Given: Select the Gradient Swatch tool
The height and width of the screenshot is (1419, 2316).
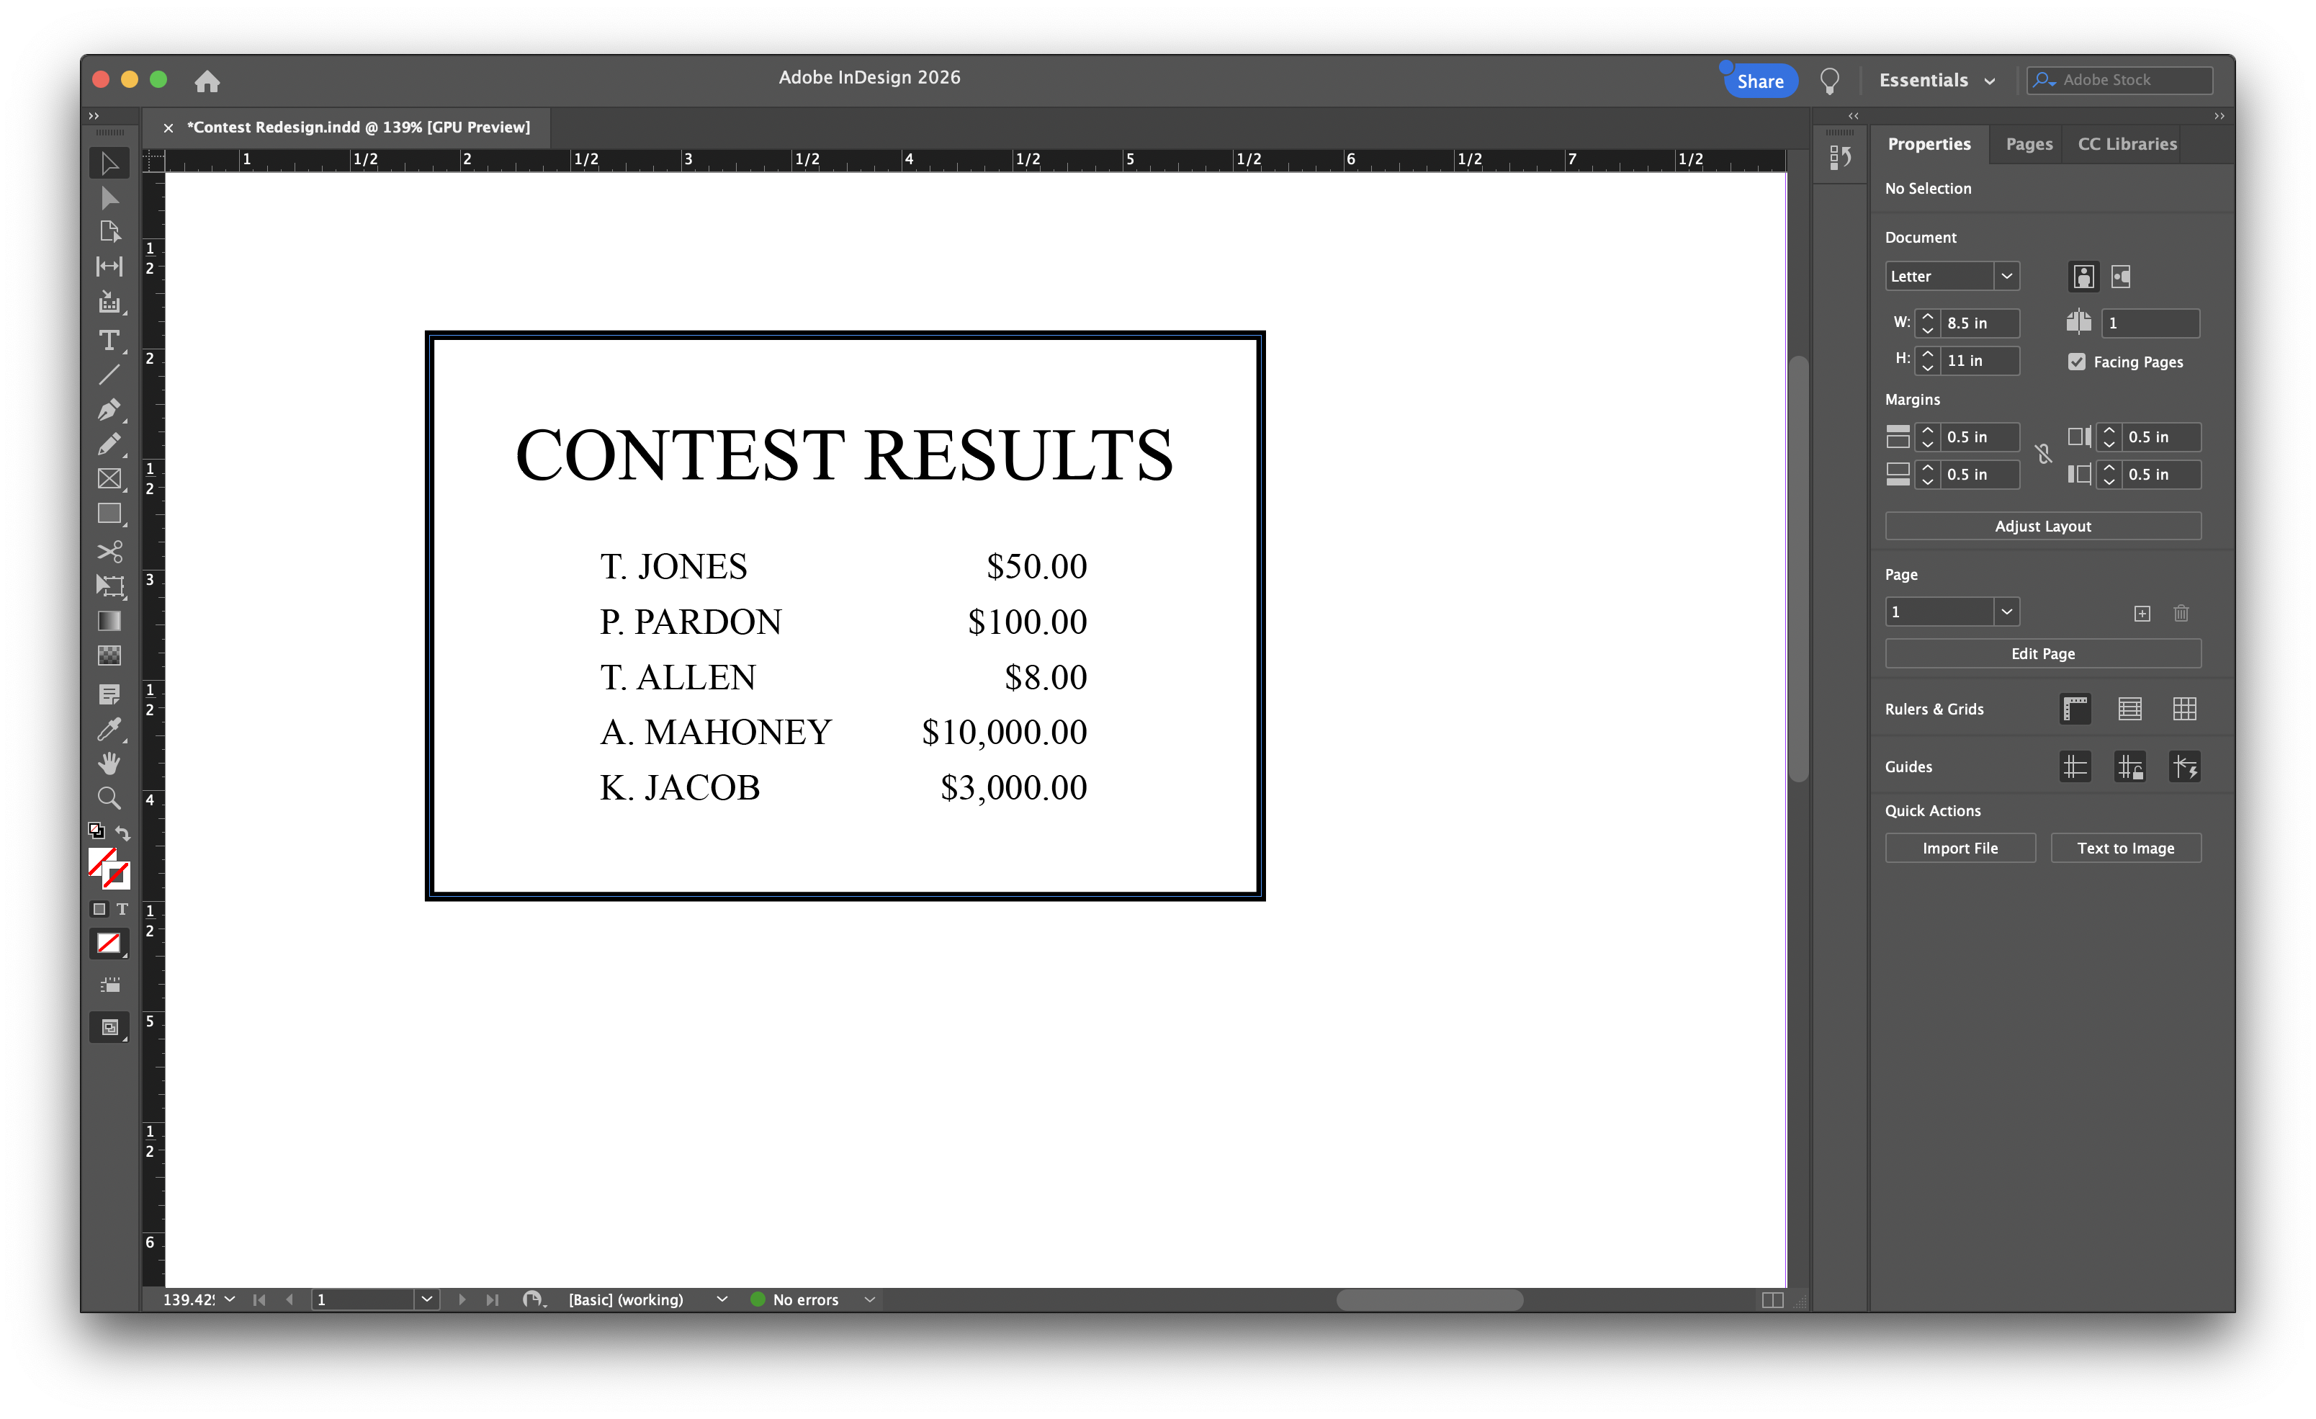Looking at the screenshot, I should pyautogui.click(x=109, y=621).
